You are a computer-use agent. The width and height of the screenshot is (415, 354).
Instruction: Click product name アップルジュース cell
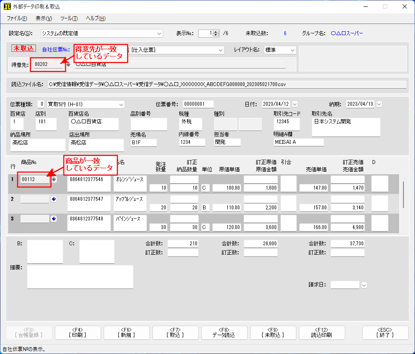[x=130, y=203]
